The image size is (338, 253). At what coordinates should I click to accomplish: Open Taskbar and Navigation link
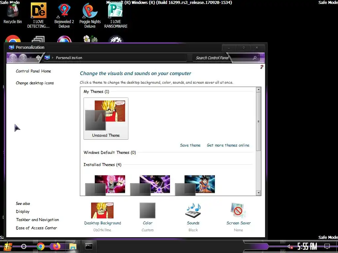coord(37,220)
